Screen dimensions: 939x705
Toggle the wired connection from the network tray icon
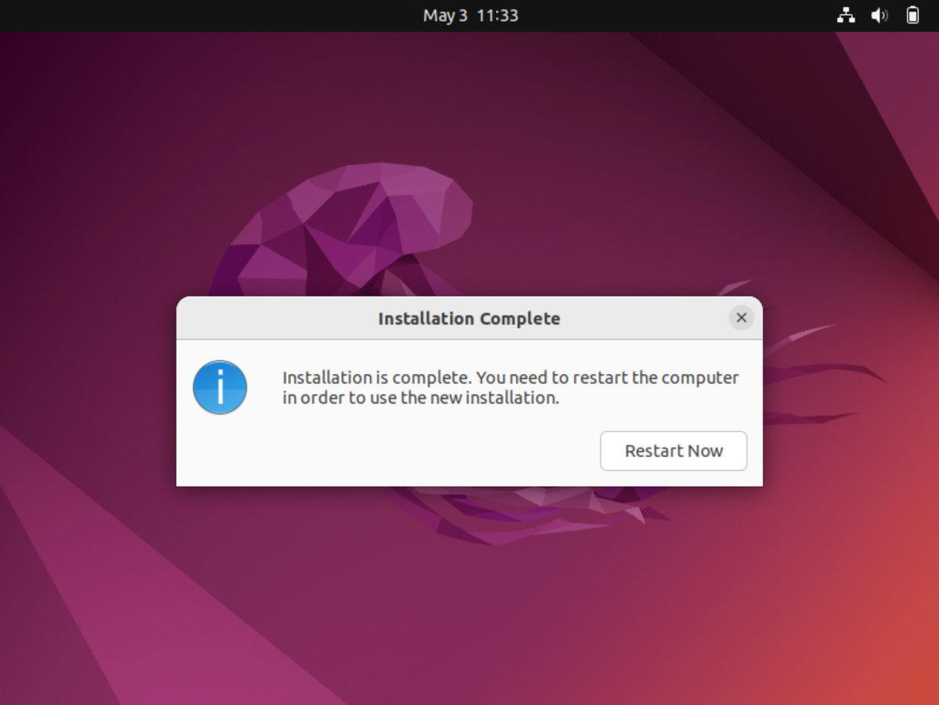pos(846,15)
